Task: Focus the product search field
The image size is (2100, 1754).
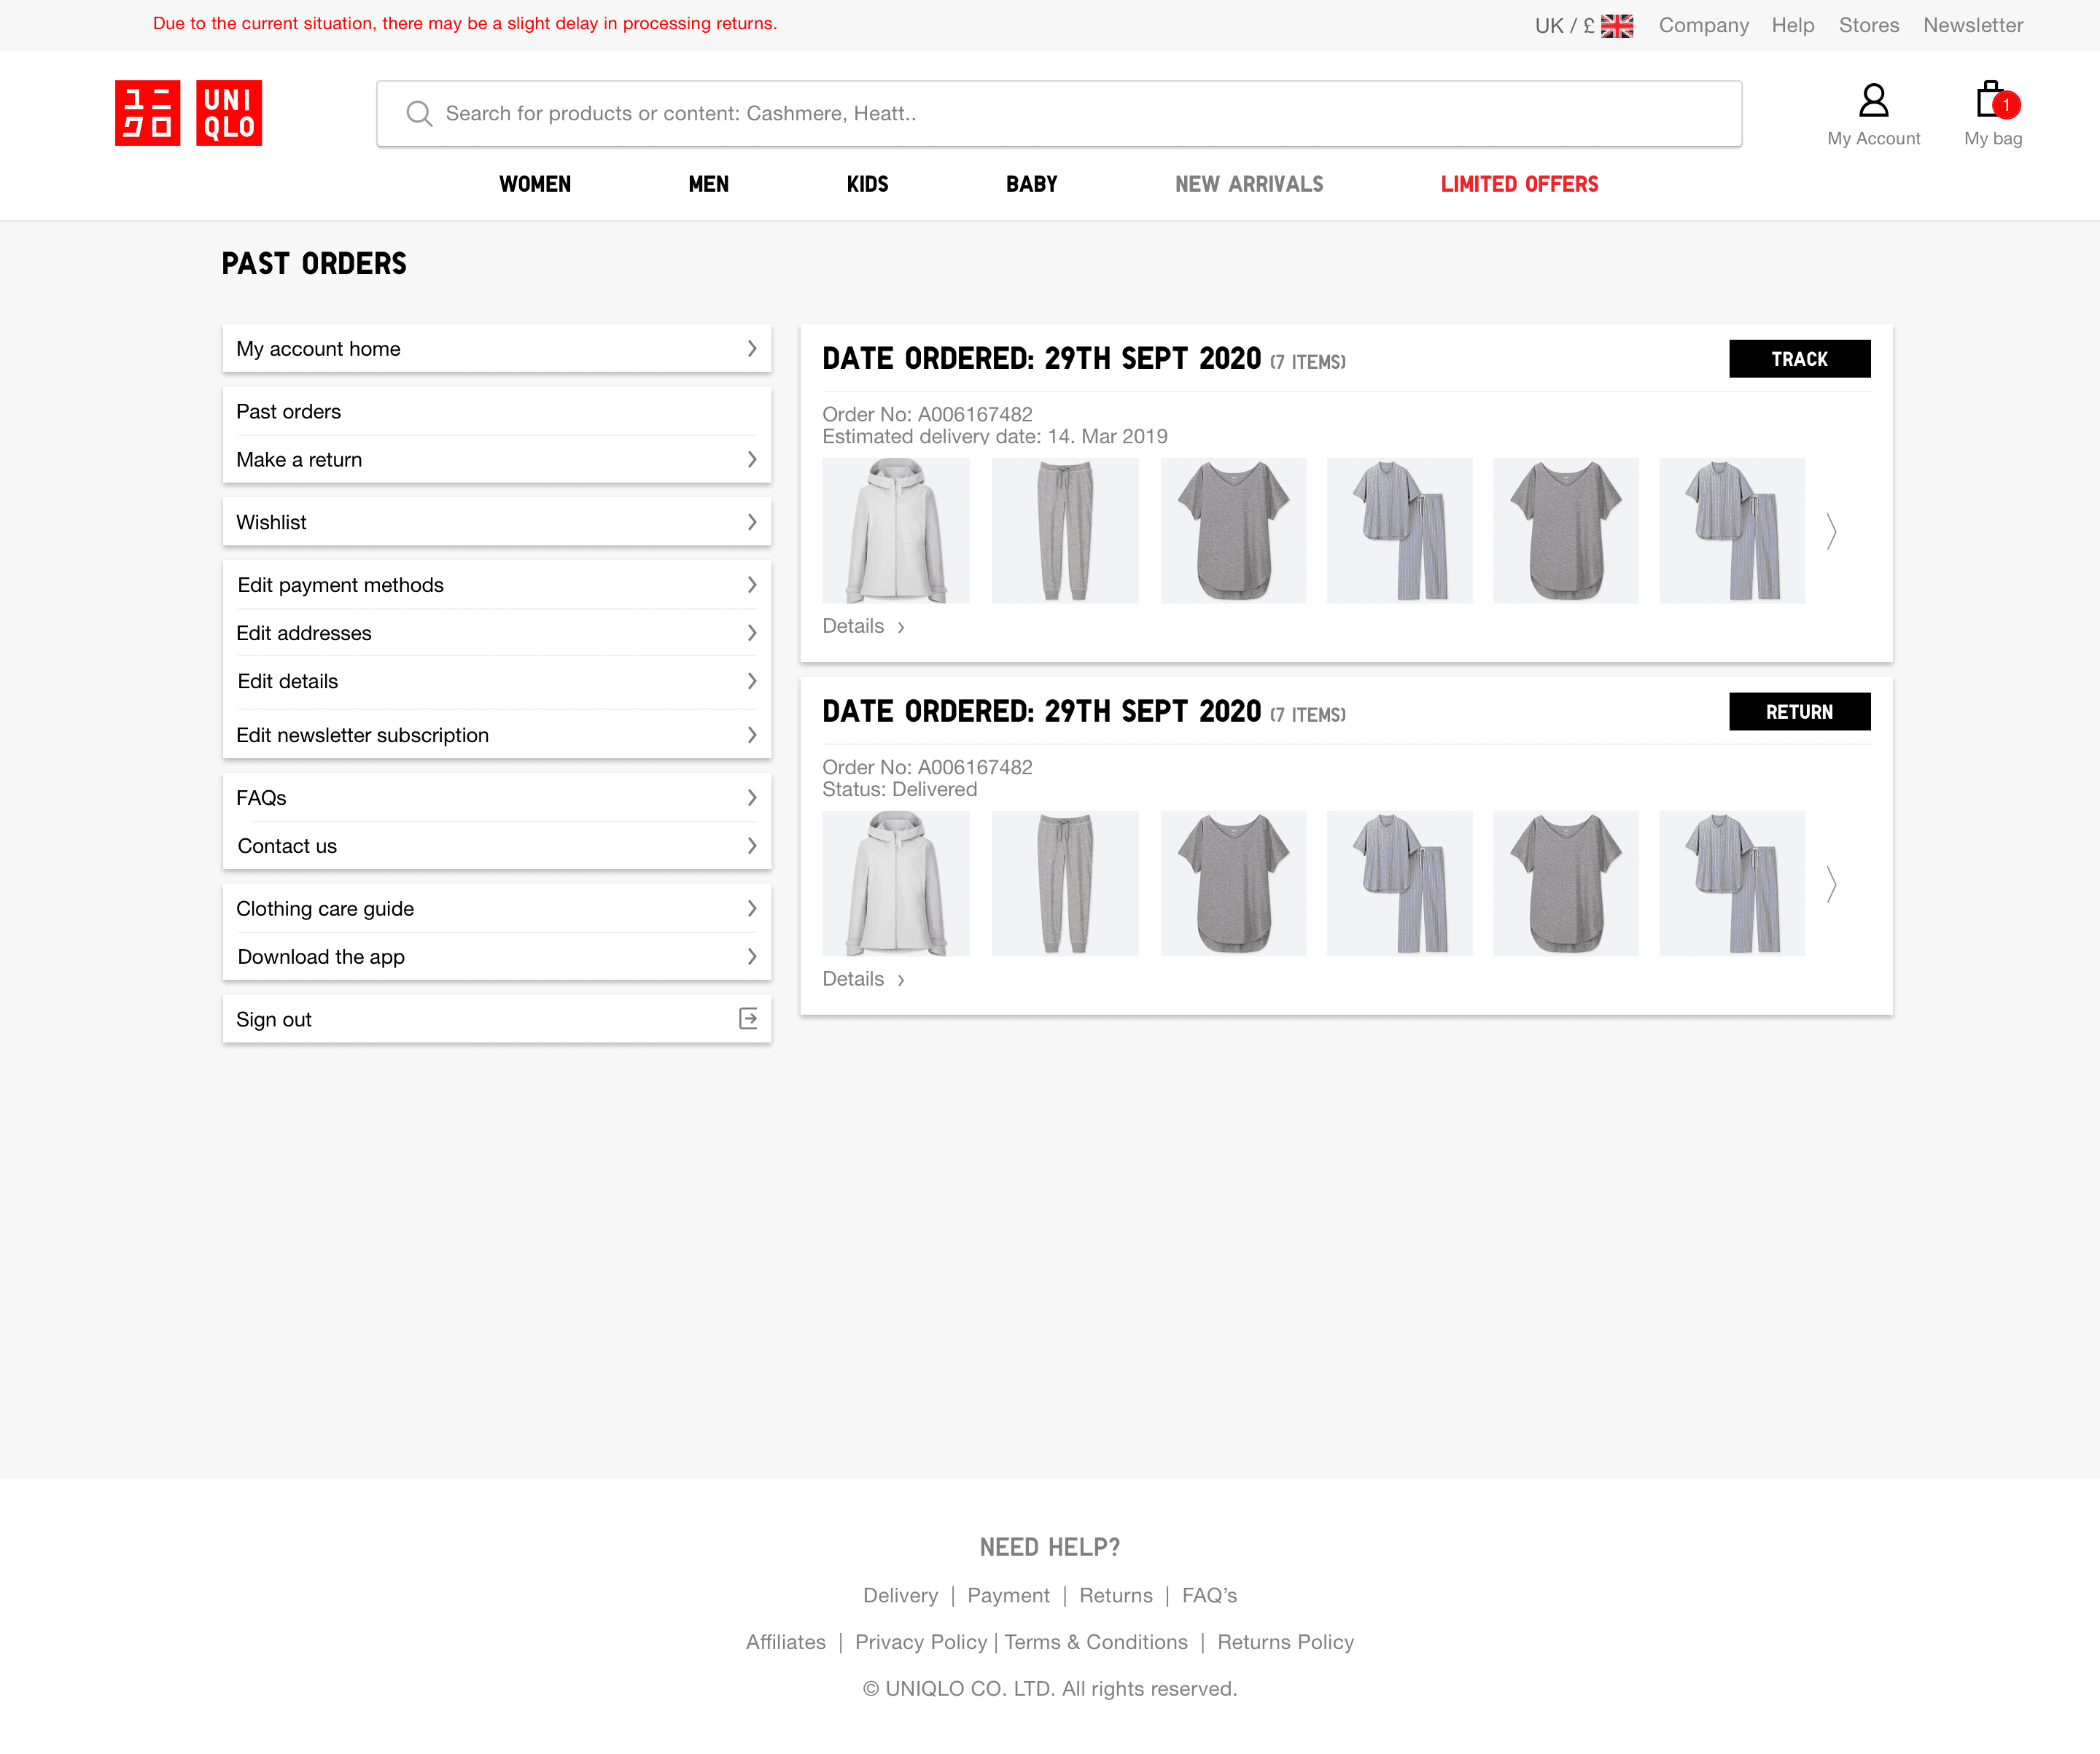Action: pyautogui.click(x=1080, y=114)
